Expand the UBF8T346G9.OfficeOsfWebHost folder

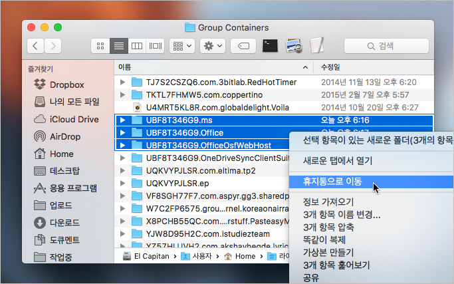(x=122, y=145)
